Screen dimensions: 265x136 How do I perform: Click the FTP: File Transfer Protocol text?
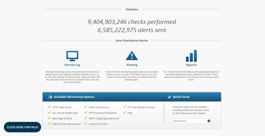(141, 107)
